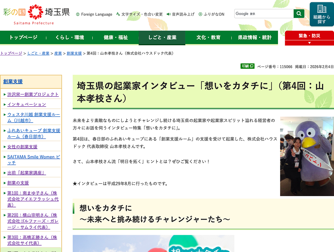Click breadcrumb link トップページ
Viewport: 334px width, 252px height.
(x=11, y=53)
